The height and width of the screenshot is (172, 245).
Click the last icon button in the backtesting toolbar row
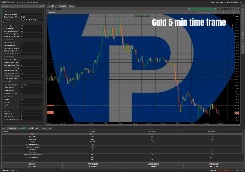[238, 9]
